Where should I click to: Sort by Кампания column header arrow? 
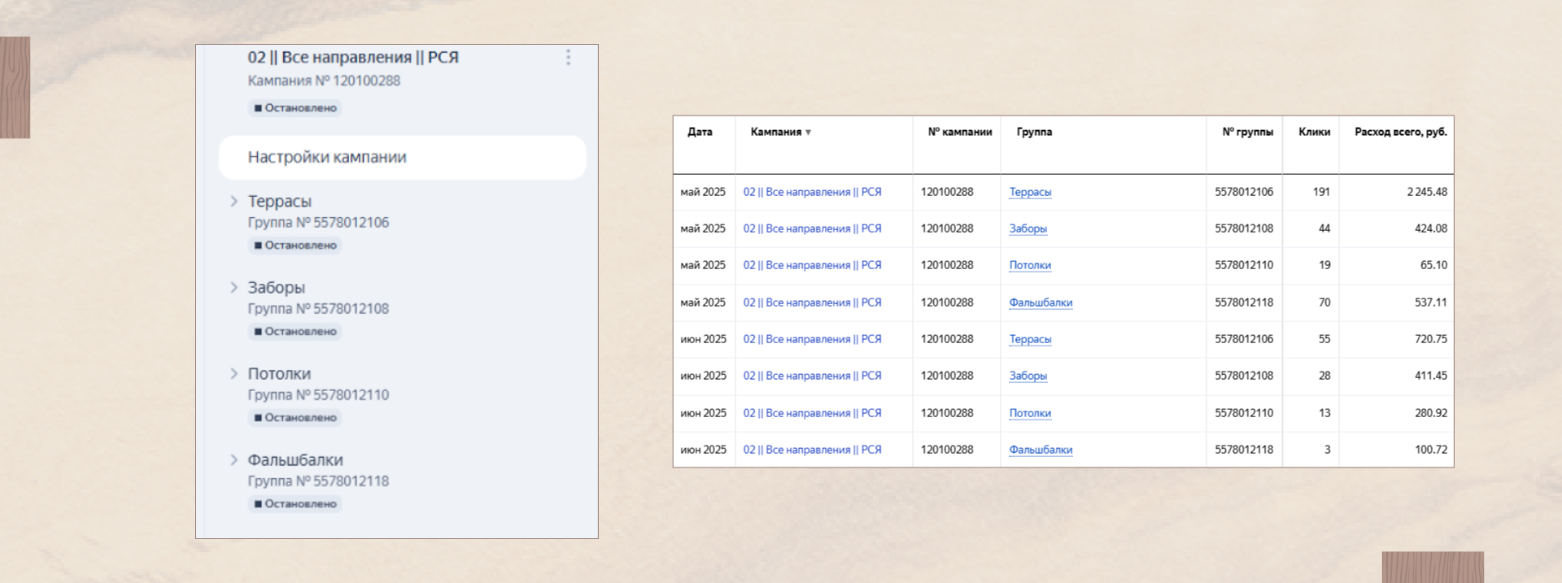tap(808, 133)
